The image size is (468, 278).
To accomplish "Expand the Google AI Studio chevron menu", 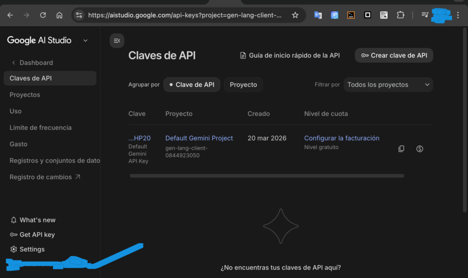I will click(85, 41).
